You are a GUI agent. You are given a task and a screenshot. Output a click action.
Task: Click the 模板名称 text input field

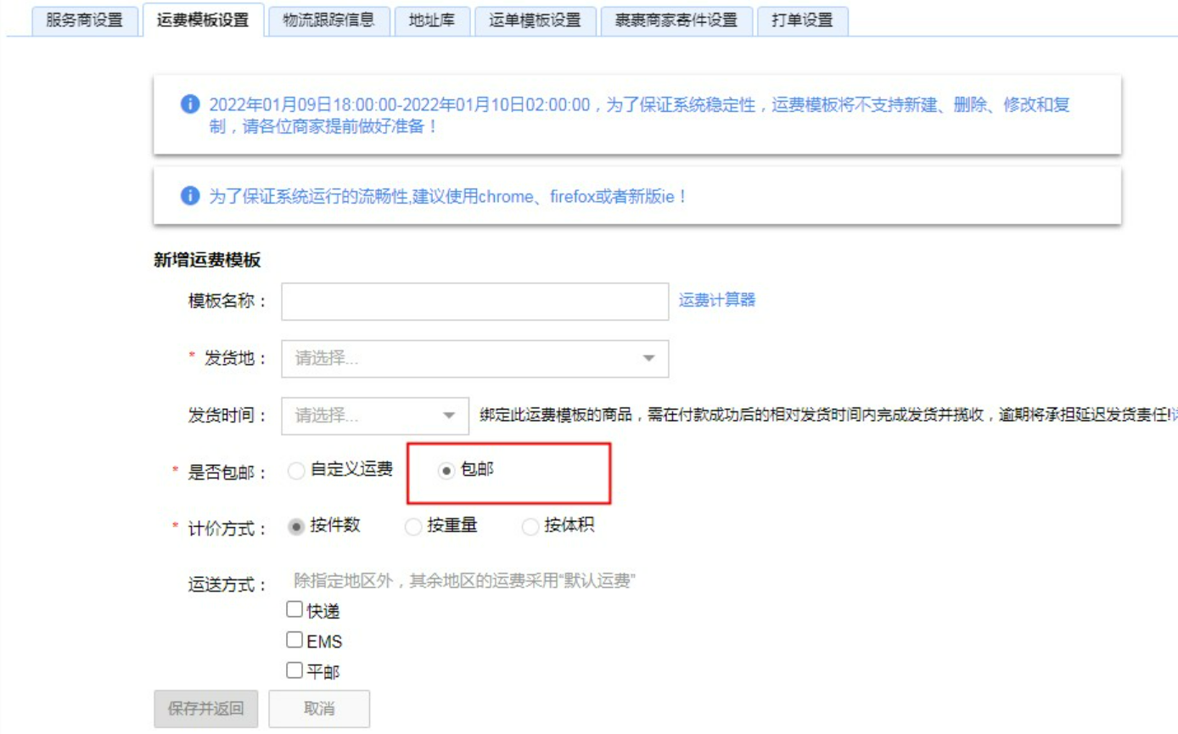(474, 301)
